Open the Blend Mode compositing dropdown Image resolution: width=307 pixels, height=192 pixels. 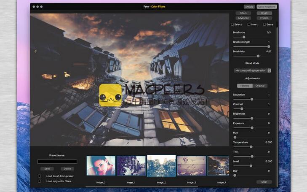(x=252, y=70)
